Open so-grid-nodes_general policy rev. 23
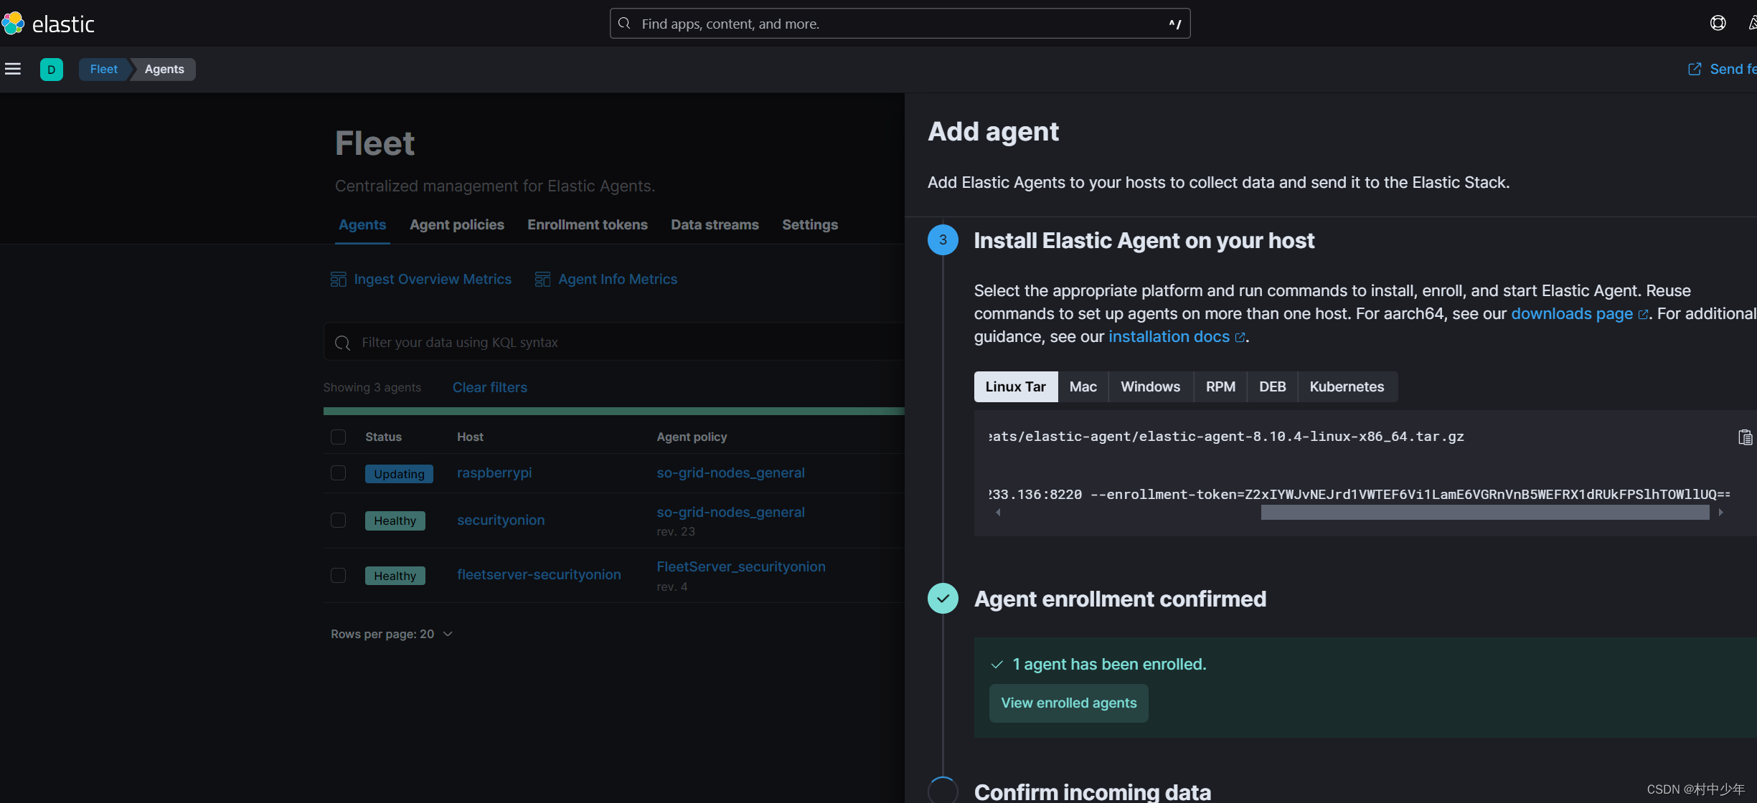Viewport: 1757px width, 803px height. [730, 512]
